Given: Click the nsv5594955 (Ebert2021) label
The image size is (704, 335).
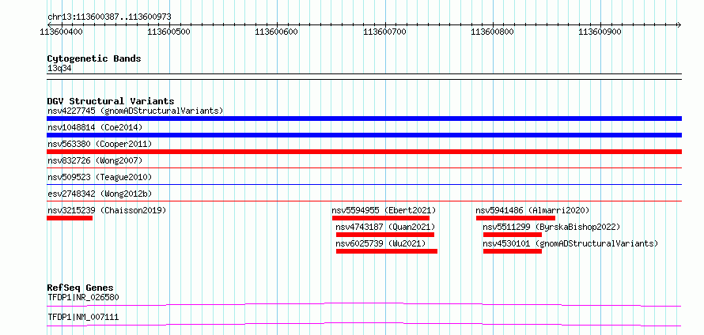Looking at the screenshot, I should (x=384, y=210).
